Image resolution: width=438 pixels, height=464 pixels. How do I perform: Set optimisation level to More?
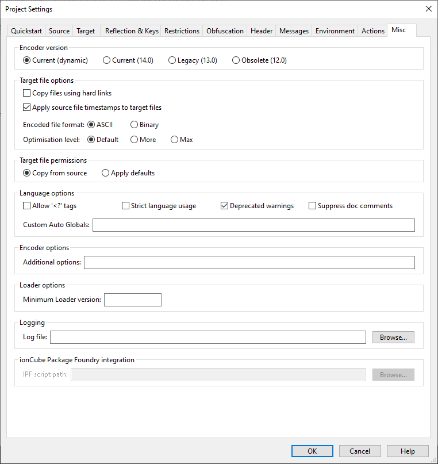(143, 140)
